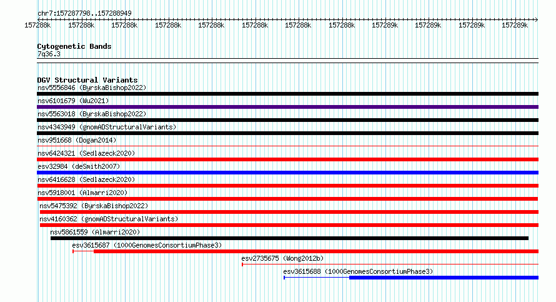The image size is (556, 302).
Task: Select the black bar under nsv4343949
Action: (287, 133)
